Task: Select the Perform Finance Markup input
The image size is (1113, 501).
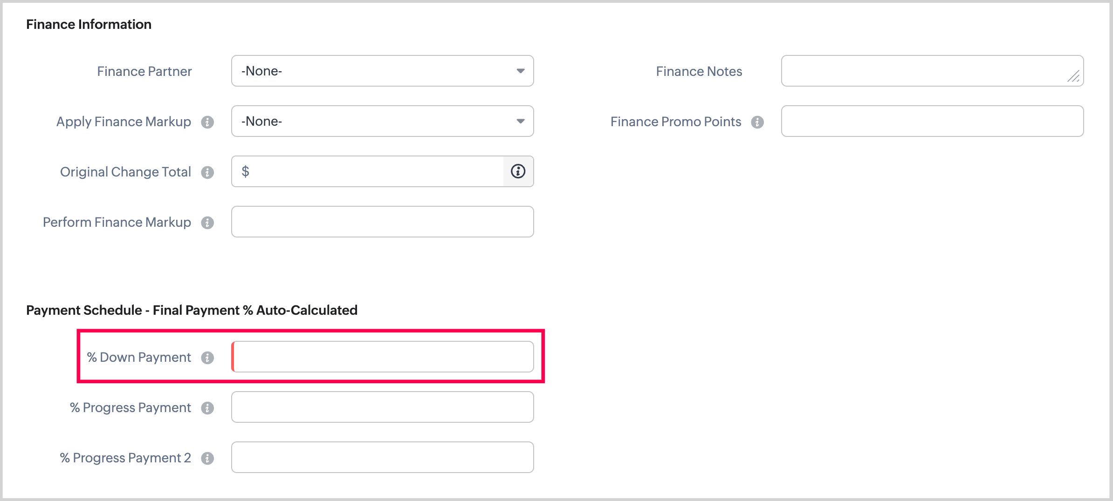Action: coord(382,222)
